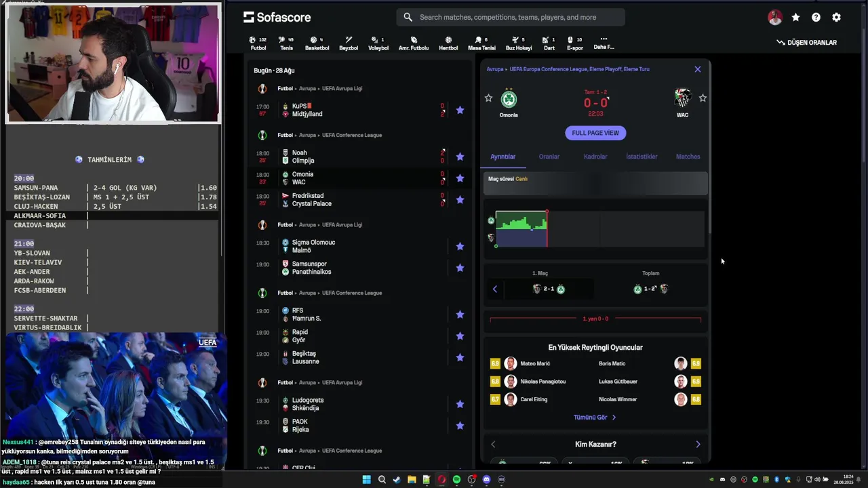Open the Masa Tenisi sport category
The width and height of the screenshot is (868, 488).
481,43
